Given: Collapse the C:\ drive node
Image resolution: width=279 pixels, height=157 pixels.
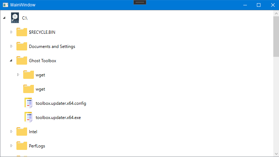Looking at the screenshot, I should [x=4, y=18].
